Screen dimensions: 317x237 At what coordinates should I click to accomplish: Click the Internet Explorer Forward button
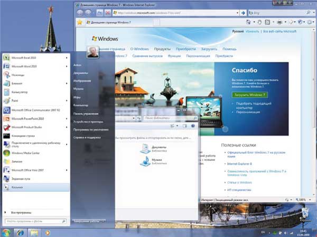coord(88,13)
